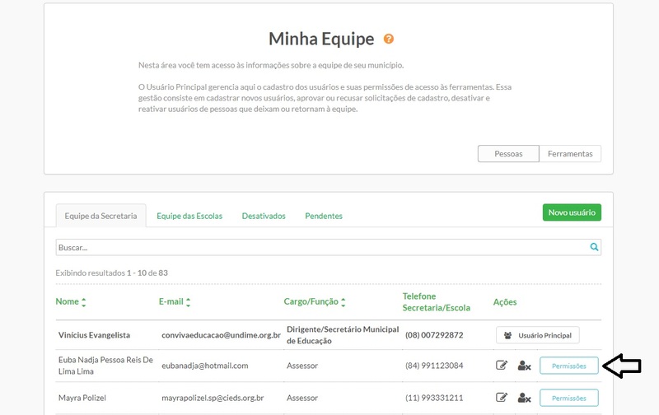Switch to Pessoas view
Image resolution: width=659 pixels, height=415 pixels.
pyautogui.click(x=508, y=154)
